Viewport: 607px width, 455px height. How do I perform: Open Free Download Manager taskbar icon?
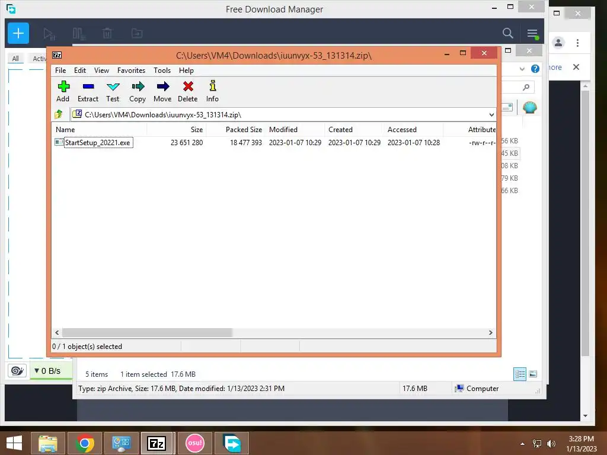[232, 443]
